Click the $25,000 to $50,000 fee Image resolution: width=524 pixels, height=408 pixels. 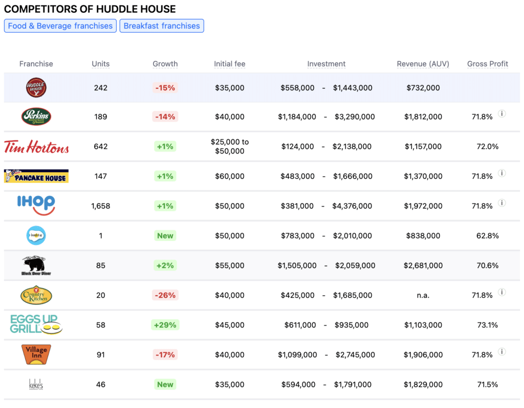[230, 147]
